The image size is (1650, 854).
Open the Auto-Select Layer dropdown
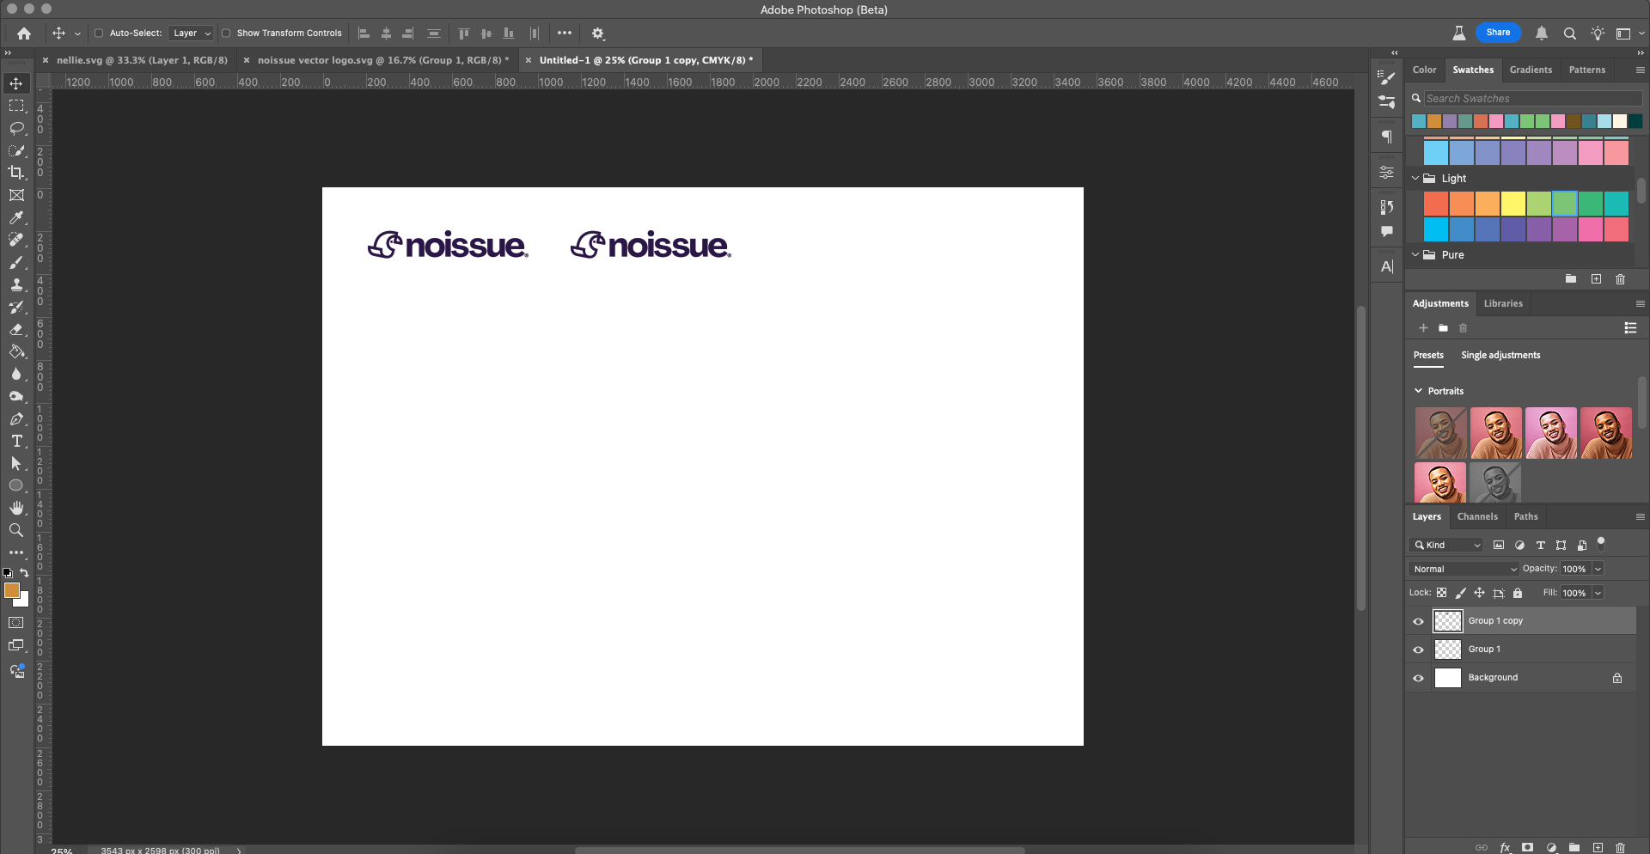(x=191, y=34)
